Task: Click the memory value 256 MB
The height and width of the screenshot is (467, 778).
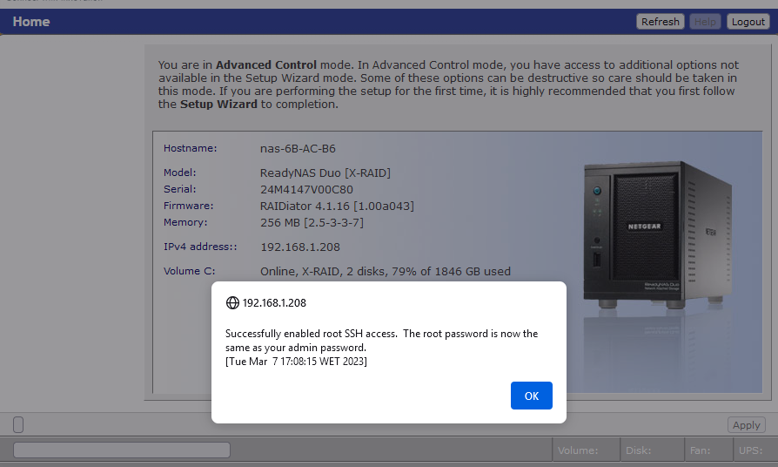Action: click(x=312, y=222)
